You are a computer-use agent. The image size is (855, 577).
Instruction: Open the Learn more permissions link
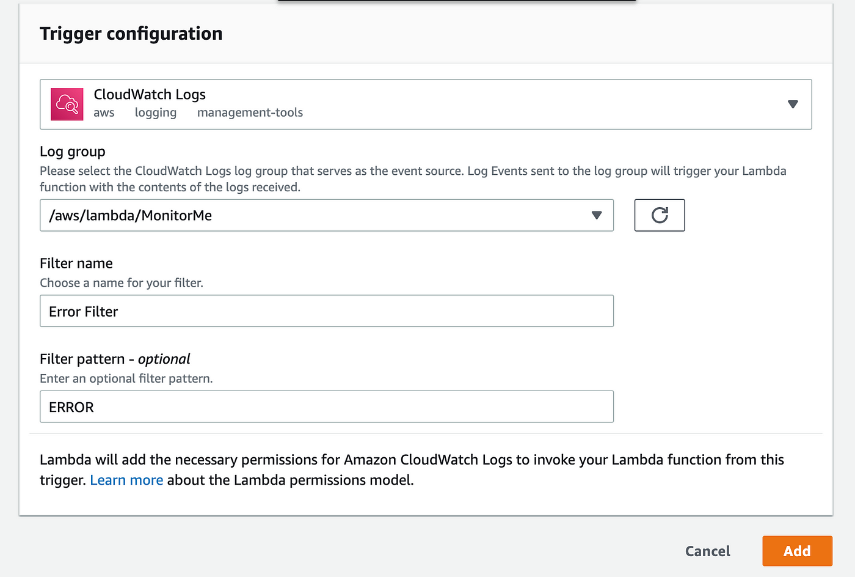point(126,480)
